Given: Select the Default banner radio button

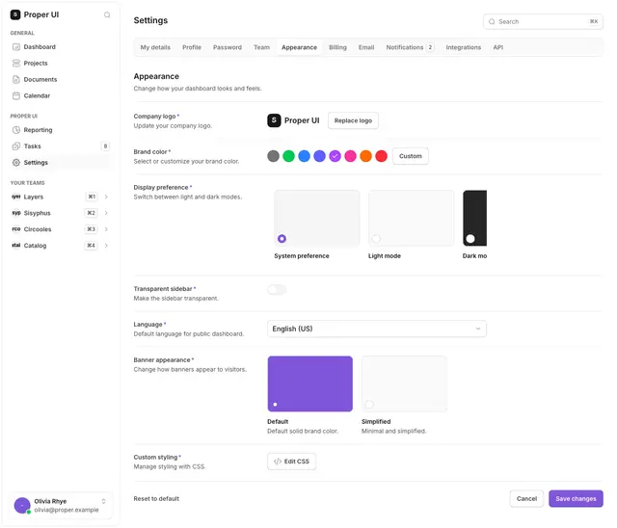Looking at the screenshot, I should [x=275, y=404].
